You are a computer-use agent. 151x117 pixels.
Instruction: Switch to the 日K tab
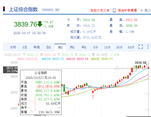tap(49, 47)
